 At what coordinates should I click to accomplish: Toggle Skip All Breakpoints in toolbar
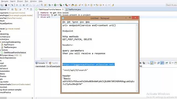[x=12, y=5]
